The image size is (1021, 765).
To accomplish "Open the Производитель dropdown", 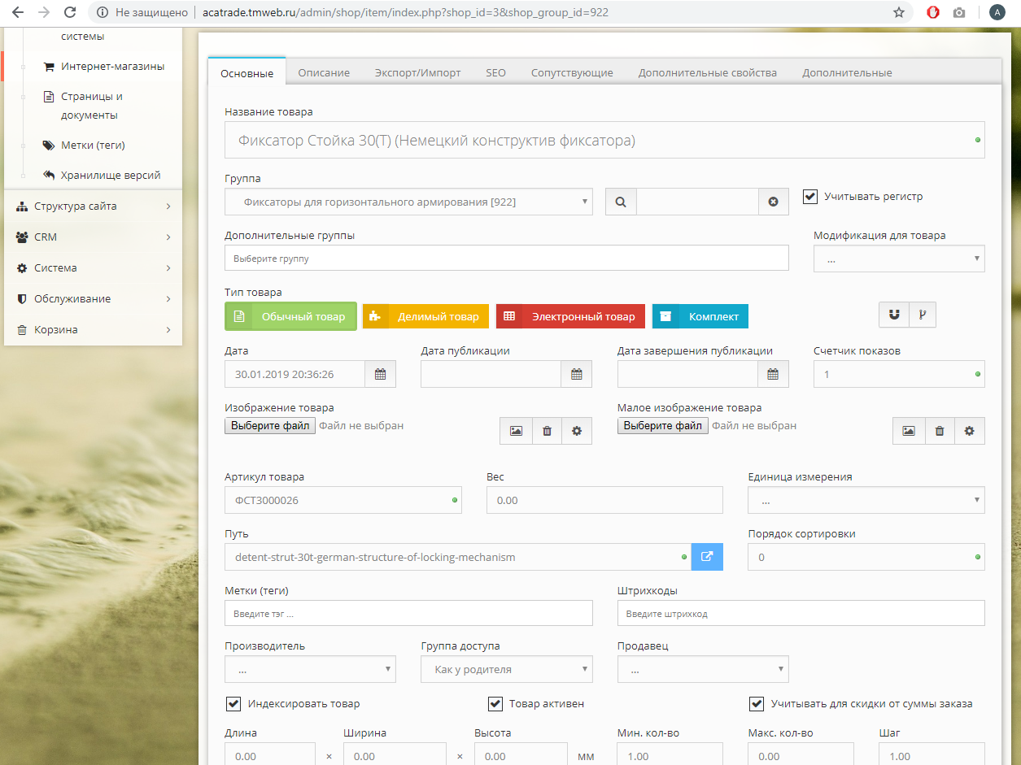I will (x=310, y=669).
